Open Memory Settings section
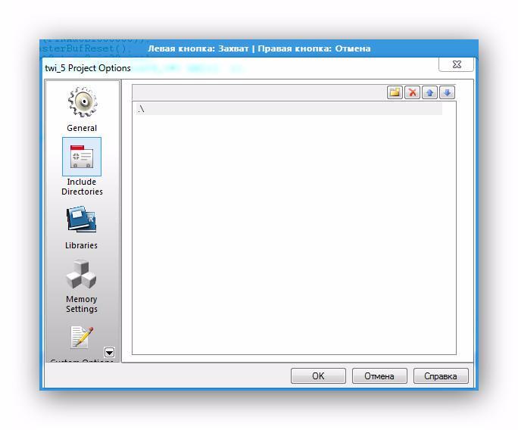 point(81,286)
